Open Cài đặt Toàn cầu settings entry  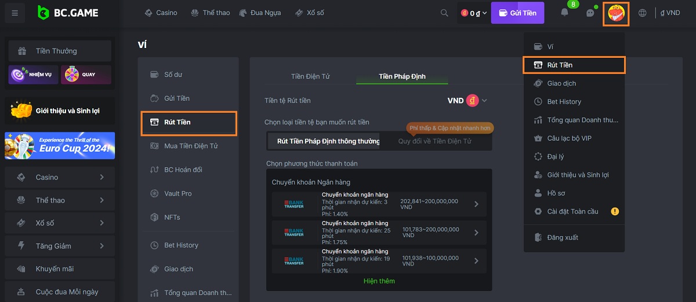574,211
